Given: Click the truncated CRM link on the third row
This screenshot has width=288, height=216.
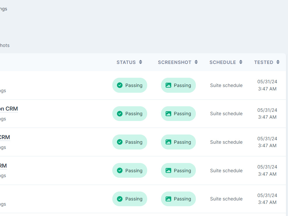Looking at the screenshot, I should pyautogui.click(x=5, y=137).
